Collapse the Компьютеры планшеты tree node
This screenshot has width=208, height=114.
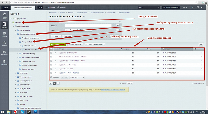click(x=16, y=34)
